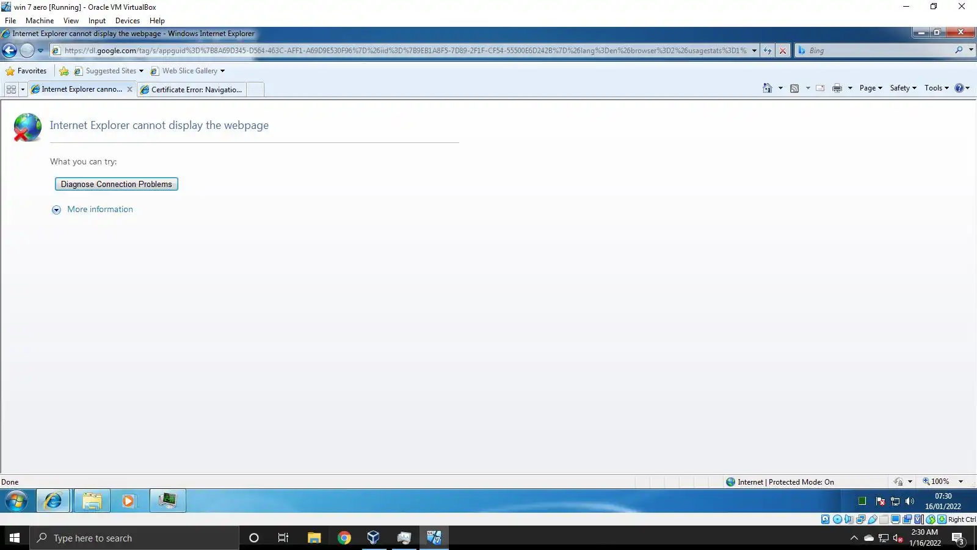Click the IE Forward arrow button
The image size is (977, 550).
click(27, 51)
